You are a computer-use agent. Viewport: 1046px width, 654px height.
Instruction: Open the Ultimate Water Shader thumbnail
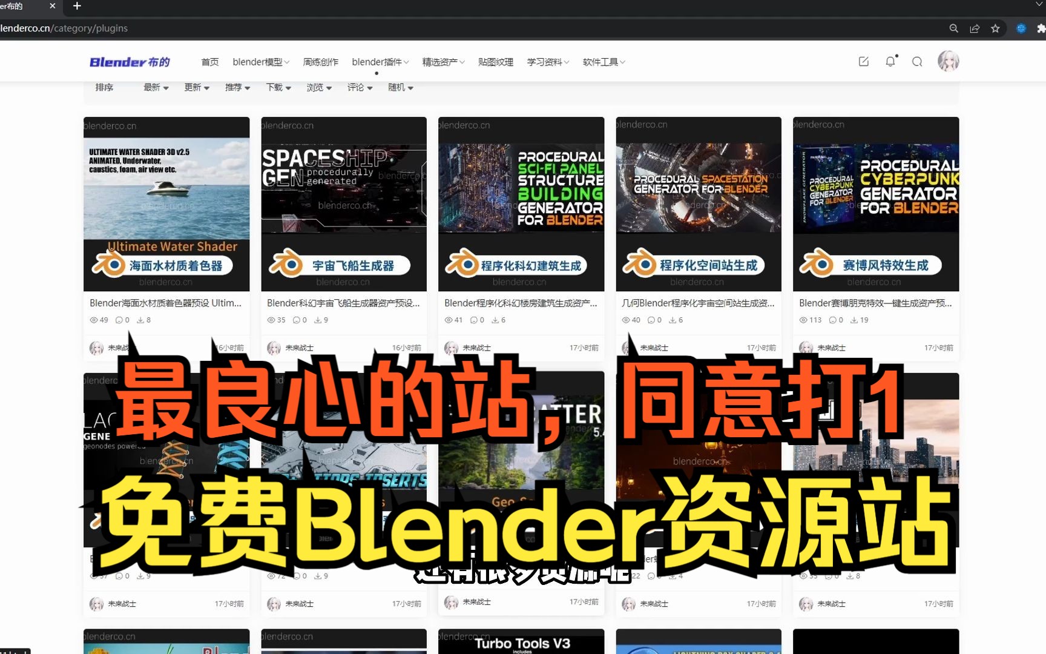coord(166,204)
